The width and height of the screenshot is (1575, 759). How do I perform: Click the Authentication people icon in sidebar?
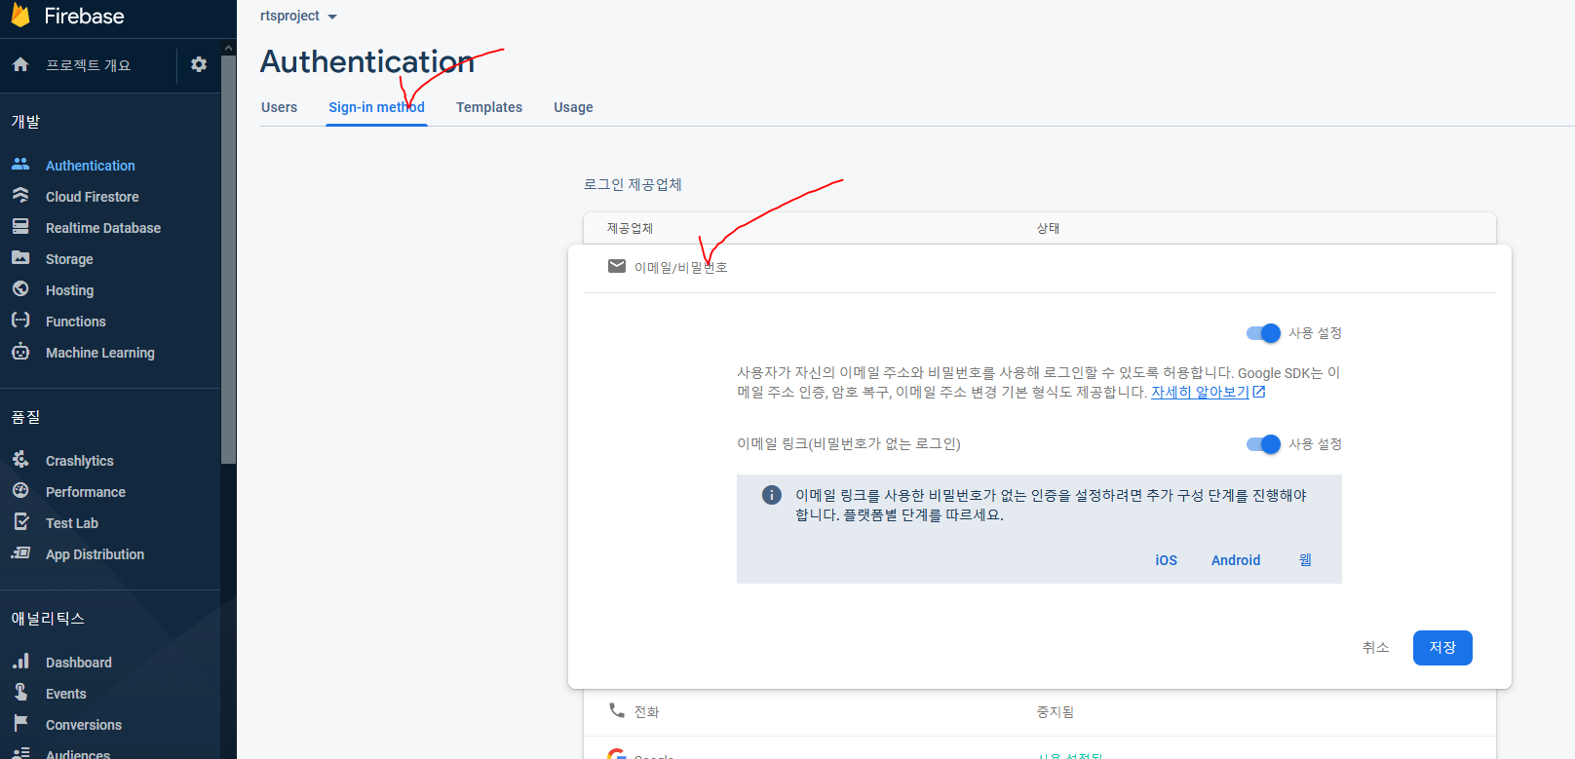(x=20, y=164)
